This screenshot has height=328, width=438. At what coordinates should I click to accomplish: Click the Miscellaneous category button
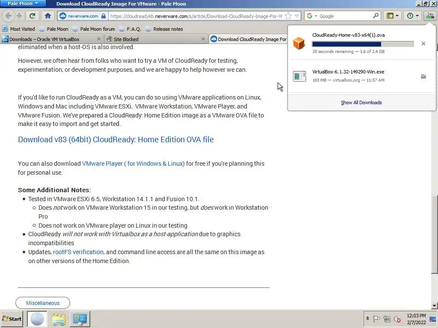(x=43, y=303)
